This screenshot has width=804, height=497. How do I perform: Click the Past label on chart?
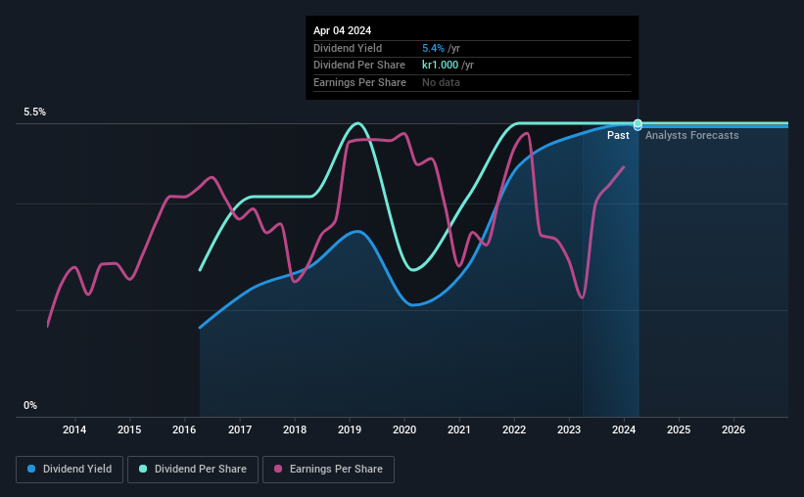(x=618, y=135)
